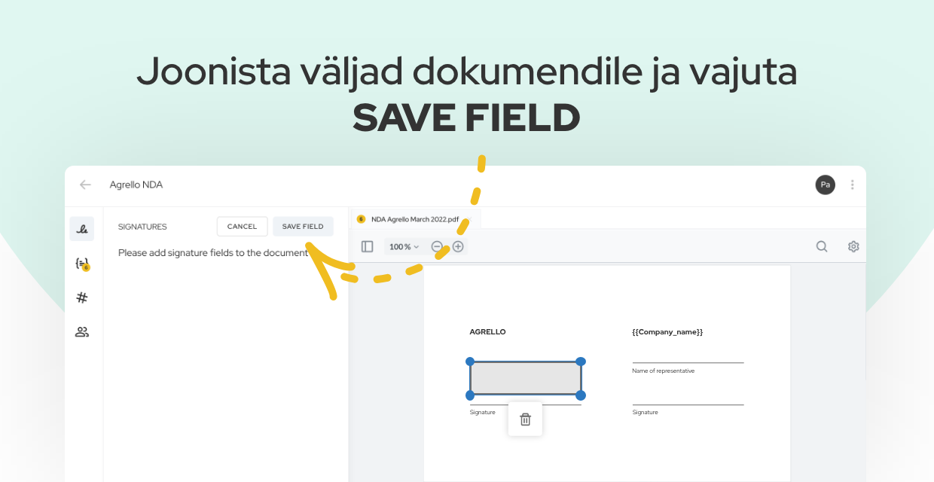Viewport: 934px width, 482px height.
Task: Open the participants people icon
Action: 82,331
